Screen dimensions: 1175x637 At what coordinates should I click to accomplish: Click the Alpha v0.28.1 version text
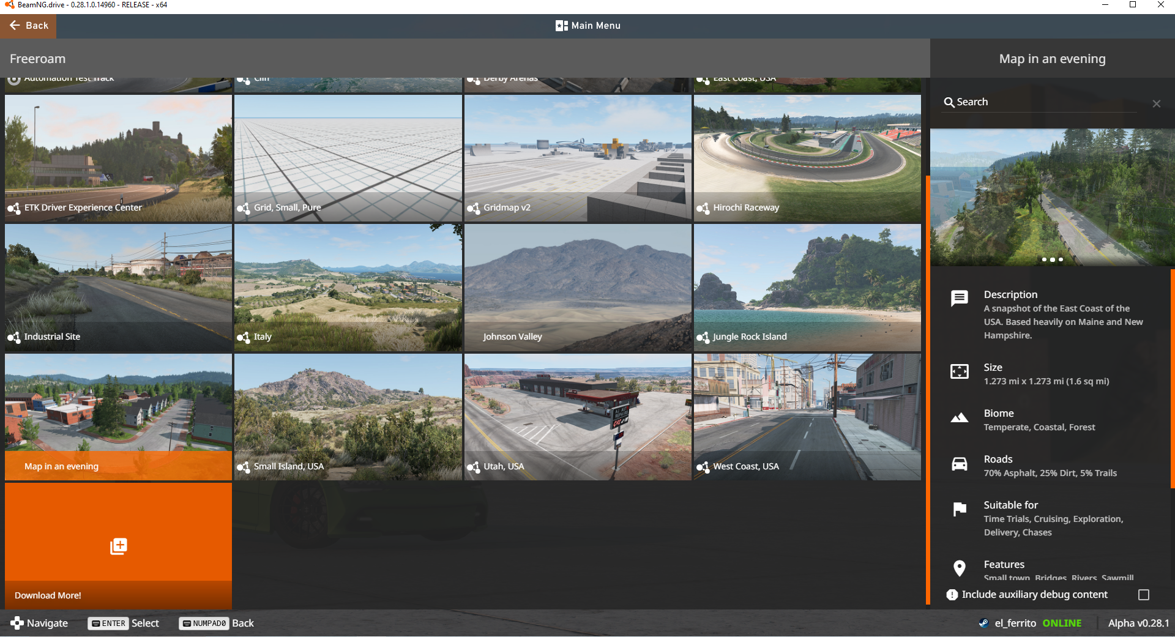(1138, 623)
